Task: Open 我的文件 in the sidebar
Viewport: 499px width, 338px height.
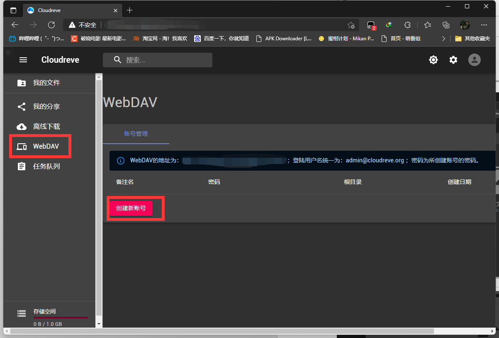Action: tap(49, 83)
